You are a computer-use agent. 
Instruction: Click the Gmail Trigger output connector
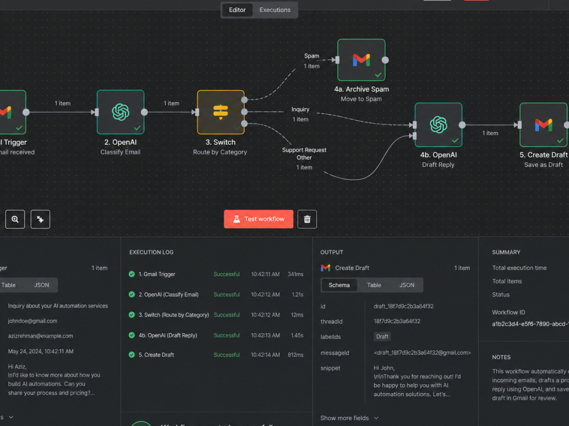coord(26,112)
